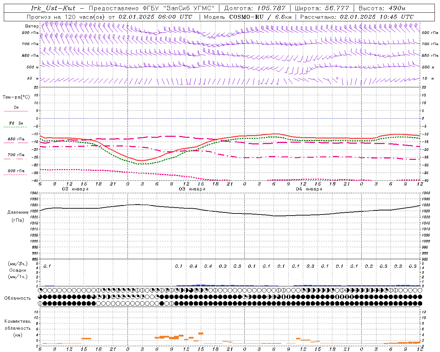
Task: Click the latitude value Широта: 56.777
Action: [x=322, y=8]
